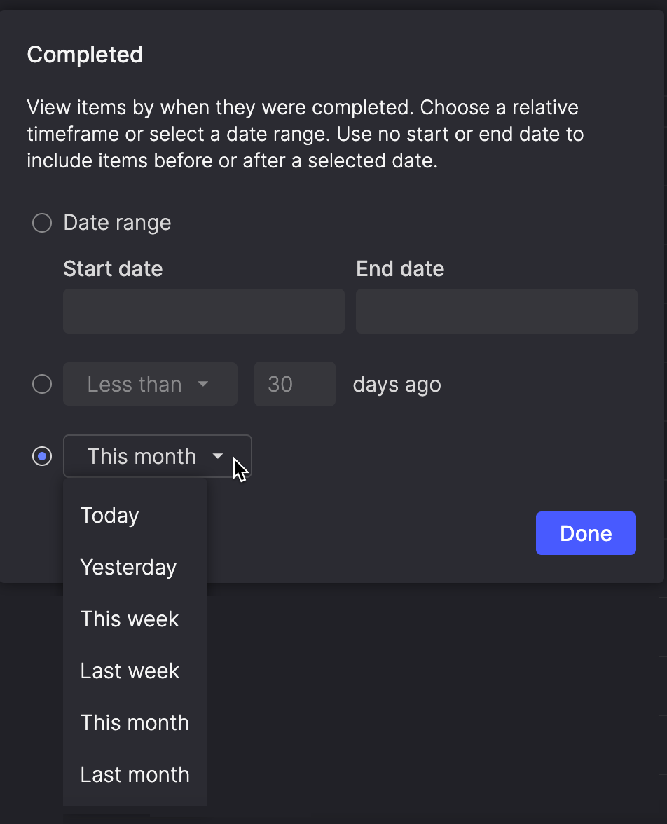The width and height of the screenshot is (667, 824).
Task: Choose Yesterday from the timeframe list
Action: [x=128, y=568]
